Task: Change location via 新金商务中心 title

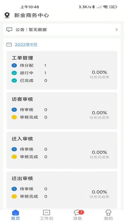Action: [x=32, y=15]
